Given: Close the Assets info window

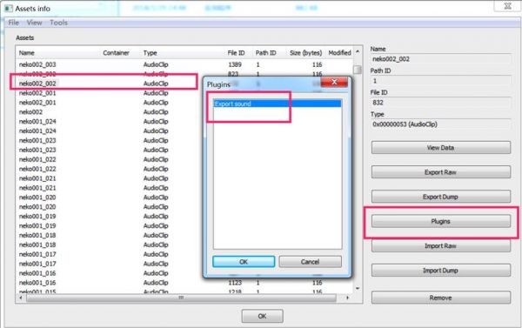Looking at the screenshot, I should [x=507, y=6].
